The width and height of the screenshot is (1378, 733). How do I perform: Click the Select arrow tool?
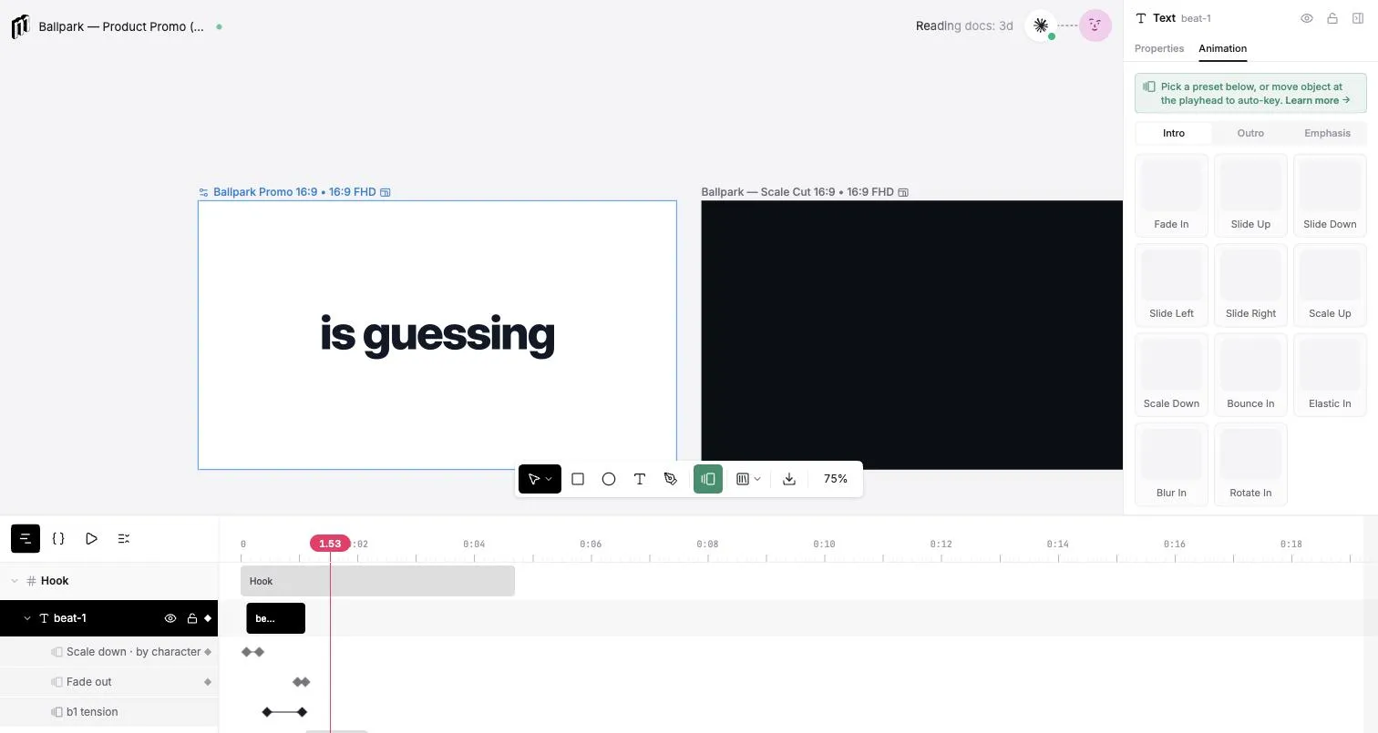pyautogui.click(x=534, y=479)
